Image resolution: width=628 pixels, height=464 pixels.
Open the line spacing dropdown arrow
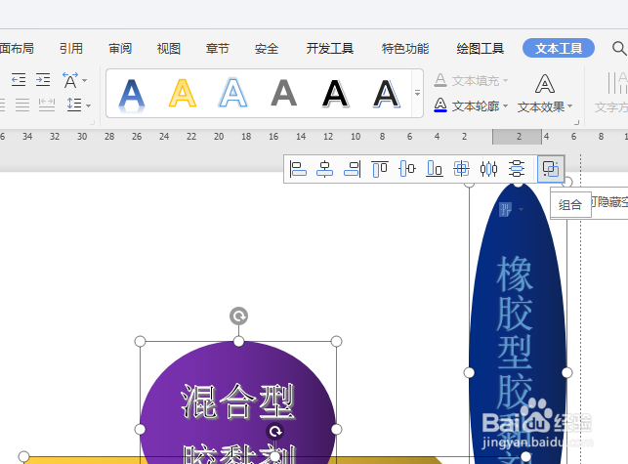click(x=88, y=105)
